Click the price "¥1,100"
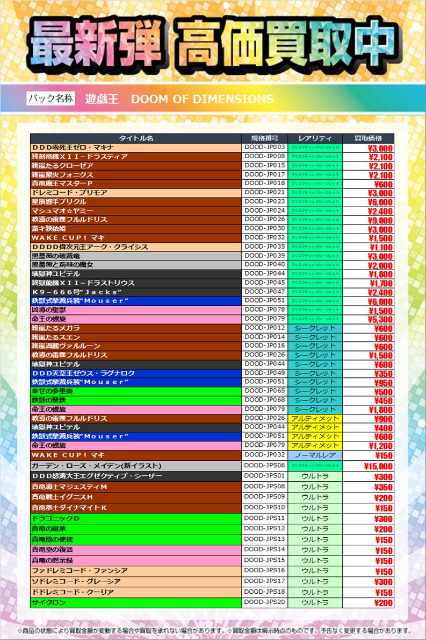Image resolution: width=426 pixels, height=640 pixels. pyautogui.click(x=381, y=248)
